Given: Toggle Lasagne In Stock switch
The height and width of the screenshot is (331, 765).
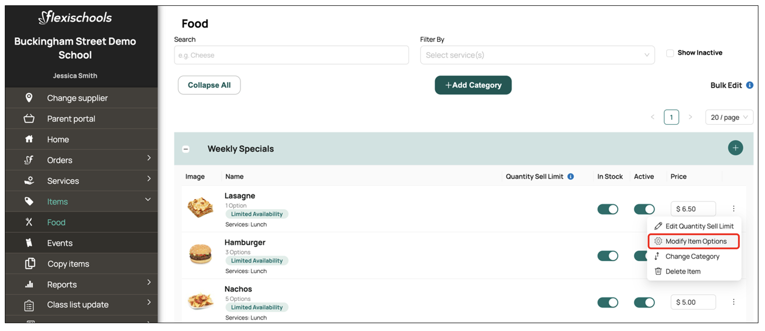Looking at the screenshot, I should tap(607, 209).
